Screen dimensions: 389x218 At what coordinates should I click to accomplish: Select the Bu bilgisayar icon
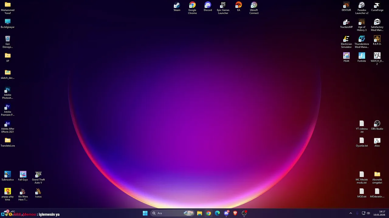click(x=8, y=24)
